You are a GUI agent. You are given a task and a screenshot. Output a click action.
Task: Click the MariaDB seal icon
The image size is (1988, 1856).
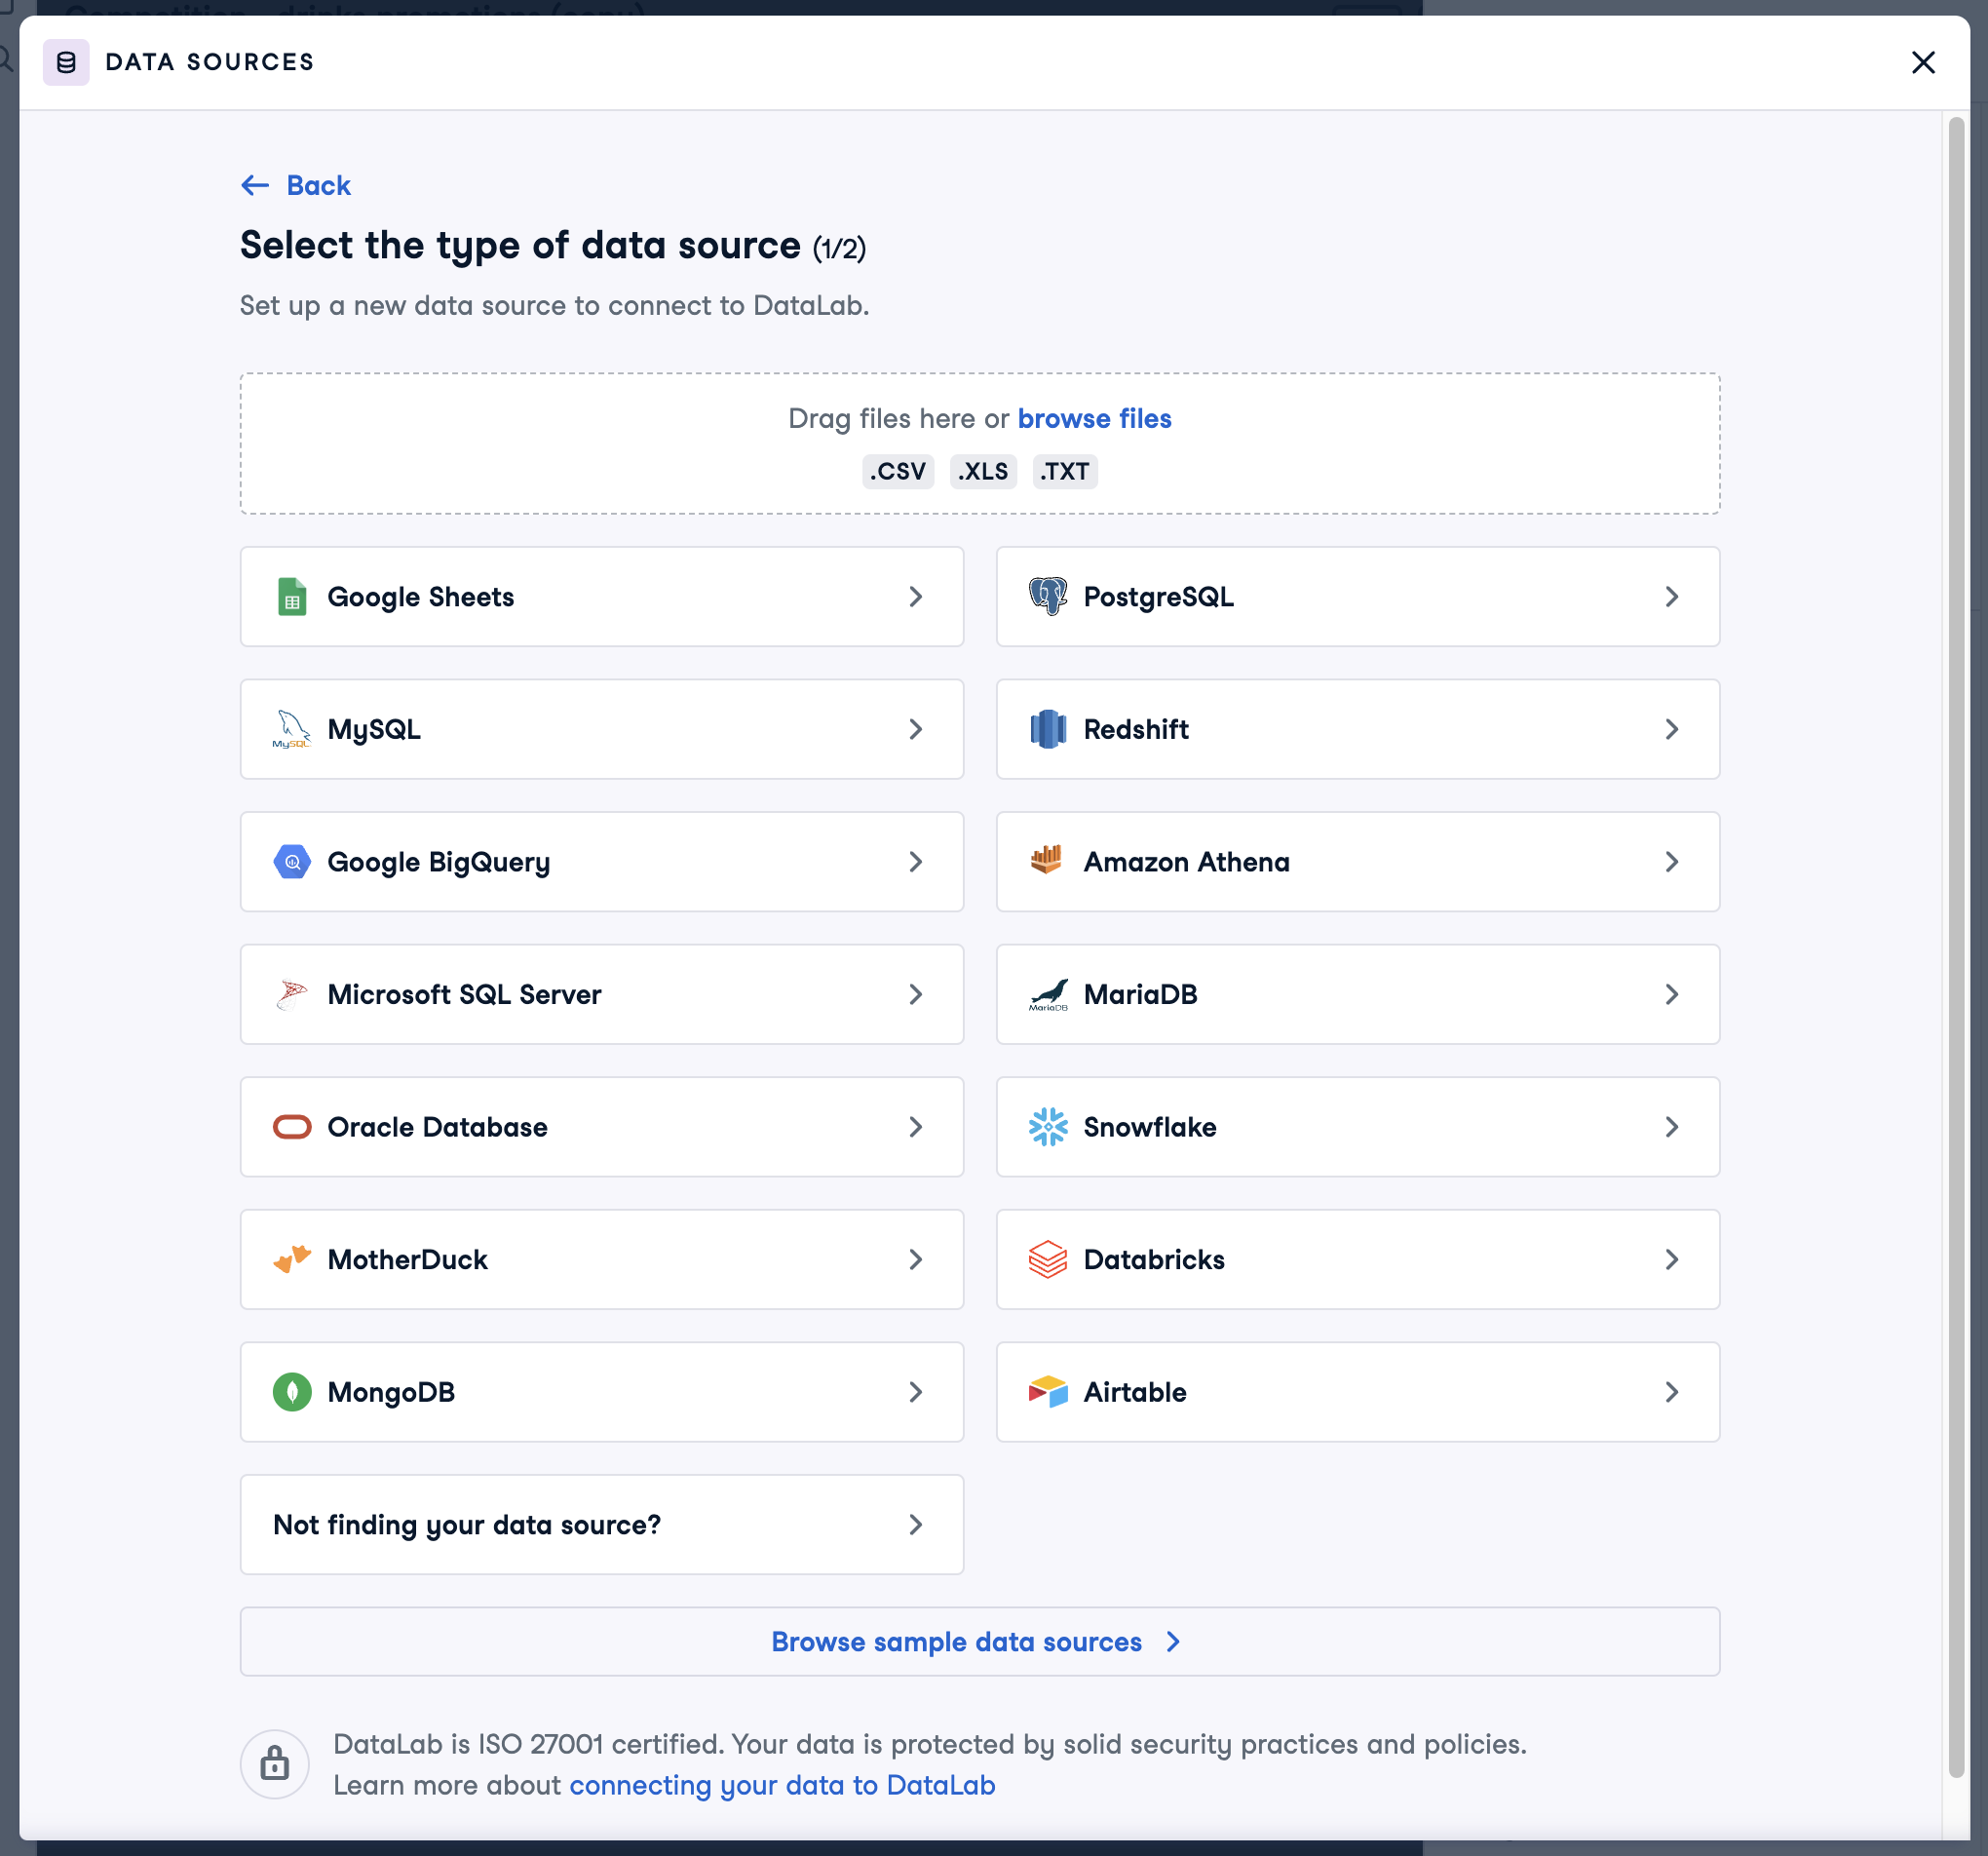click(1048, 994)
